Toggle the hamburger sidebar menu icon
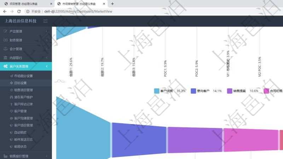The width and height of the screenshot is (283, 159). [x=45, y=21]
